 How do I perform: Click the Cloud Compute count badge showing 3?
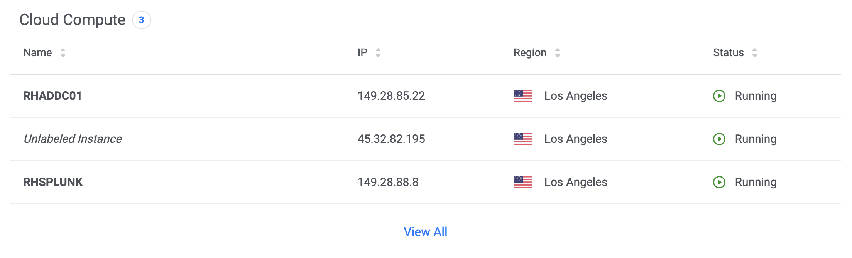142,20
